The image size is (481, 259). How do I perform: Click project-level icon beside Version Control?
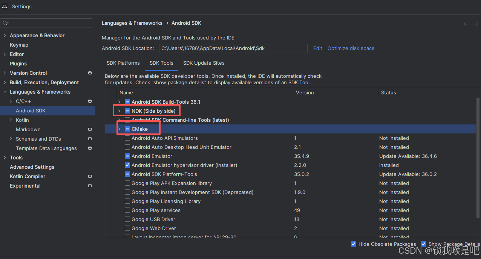pyautogui.click(x=90, y=73)
